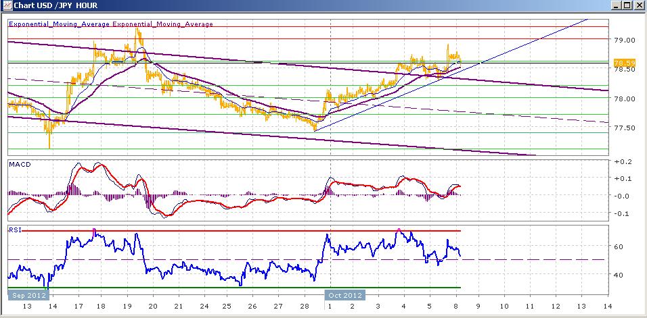The height and width of the screenshot is (318, 647).
Task: Click the pink RSI overbought marker near 18
Action: (94, 230)
